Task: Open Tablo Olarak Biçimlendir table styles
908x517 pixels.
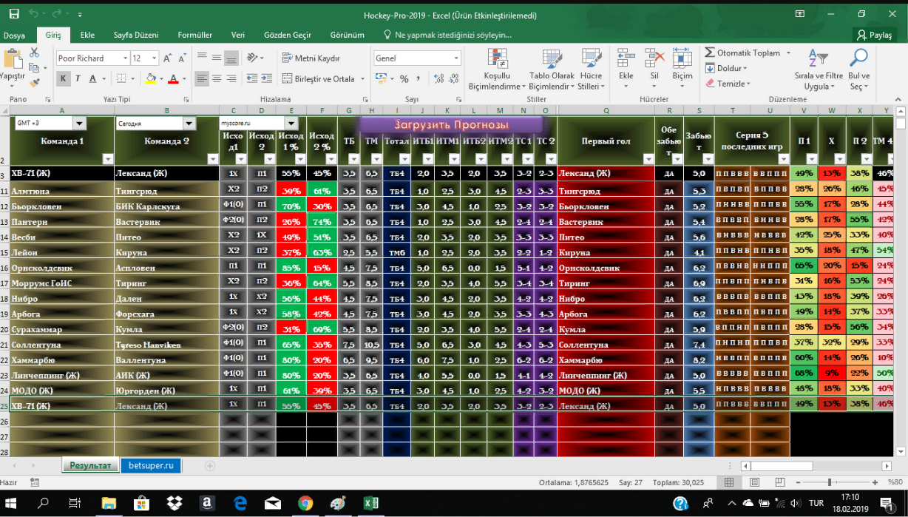Action: (x=552, y=70)
